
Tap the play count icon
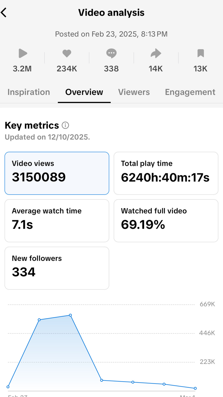[23, 53]
